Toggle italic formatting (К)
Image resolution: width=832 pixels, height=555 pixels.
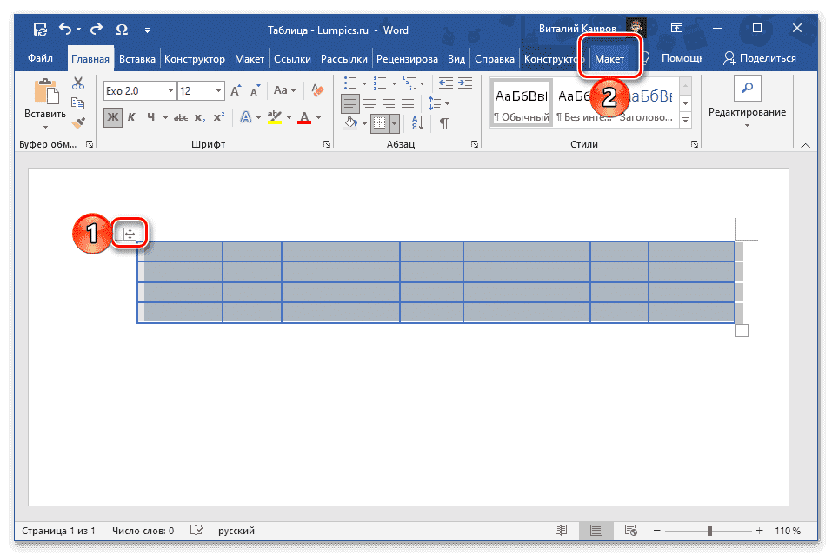131,116
